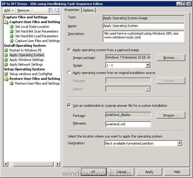Close the Task Sequence Editor window
193x178 pixels.
pos(189,4)
